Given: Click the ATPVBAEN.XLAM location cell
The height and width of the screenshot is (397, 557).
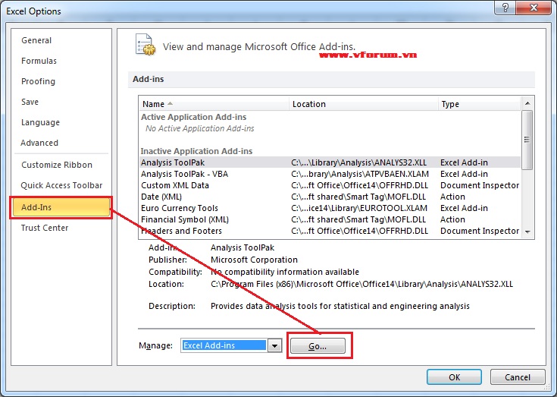Looking at the screenshot, I should 360,174.
